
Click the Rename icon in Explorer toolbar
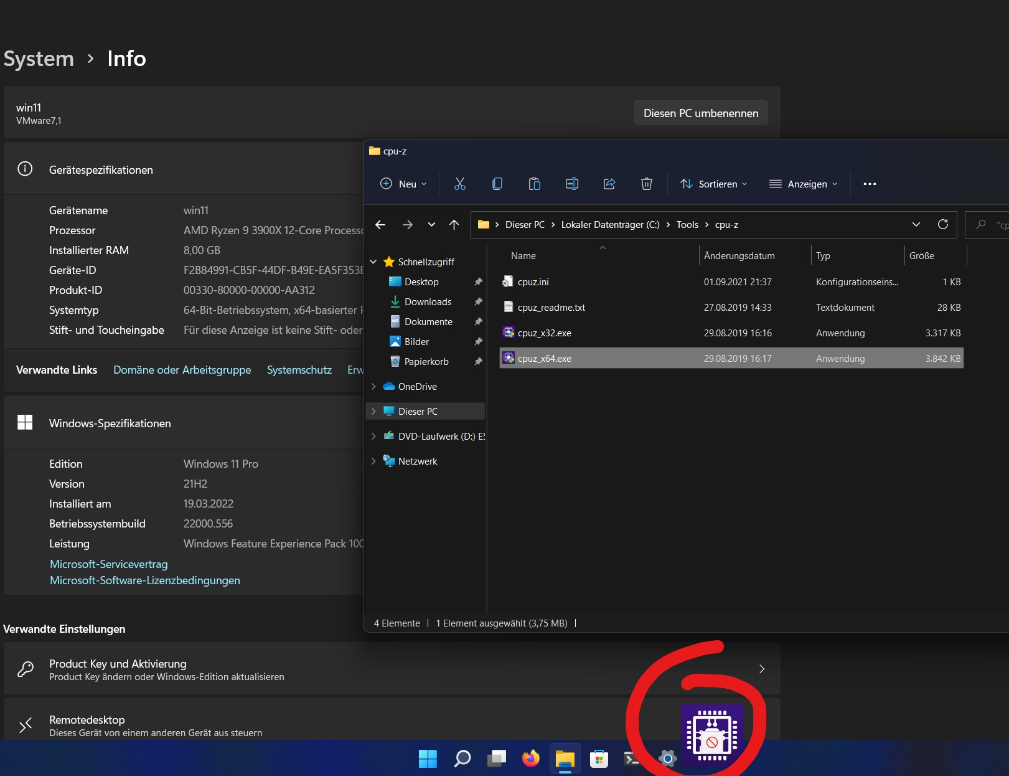(572, 184)
